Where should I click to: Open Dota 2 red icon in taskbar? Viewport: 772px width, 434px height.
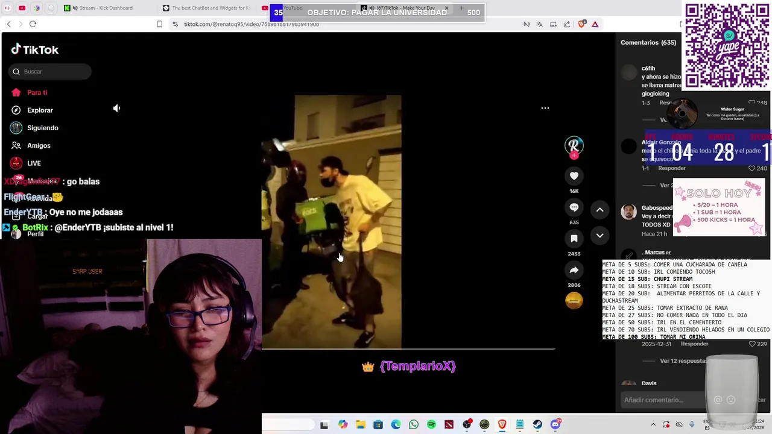(x=449, y=425)
